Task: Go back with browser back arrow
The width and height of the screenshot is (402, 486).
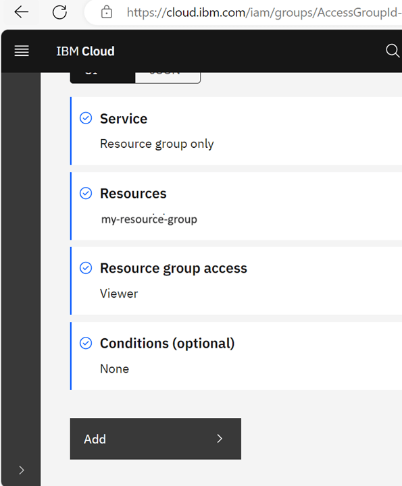Action: click(22, 12)
